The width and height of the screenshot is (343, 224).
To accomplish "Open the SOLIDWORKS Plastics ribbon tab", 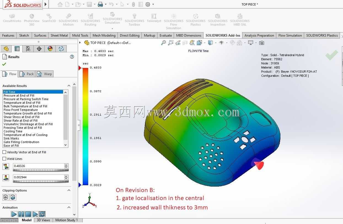I will tap(322, 35).
